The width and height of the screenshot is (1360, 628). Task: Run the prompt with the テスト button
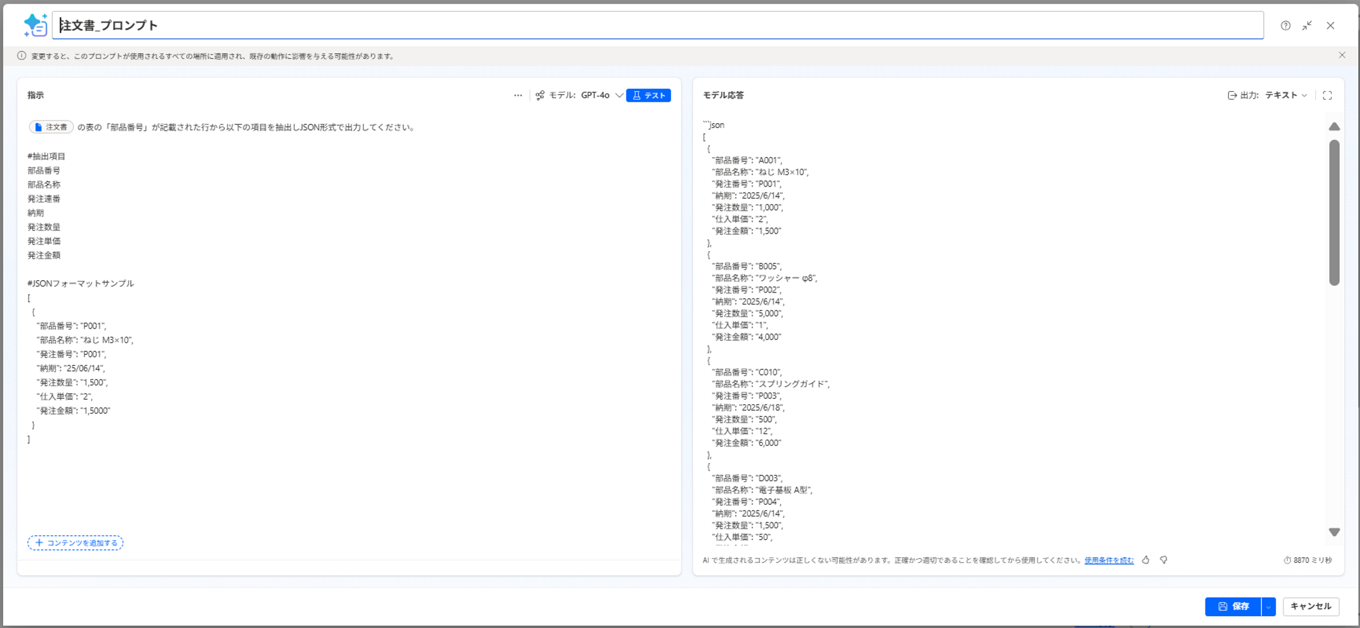click(x=649, y=95)
